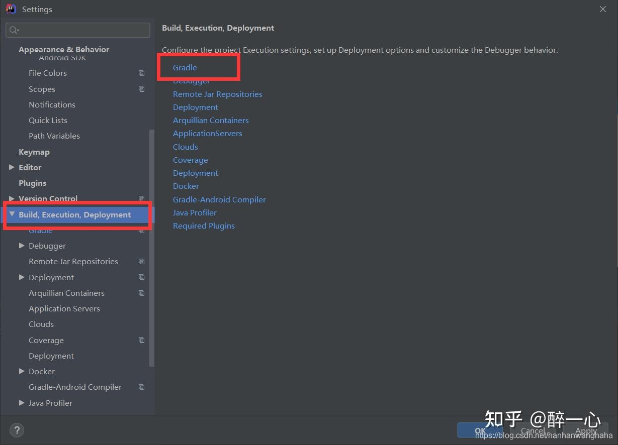Image resolution: width=618 pixels, height=445 pixels.
Task: Open the Required Plugins link
Action: pyautogui.click(x=204, y=226)
